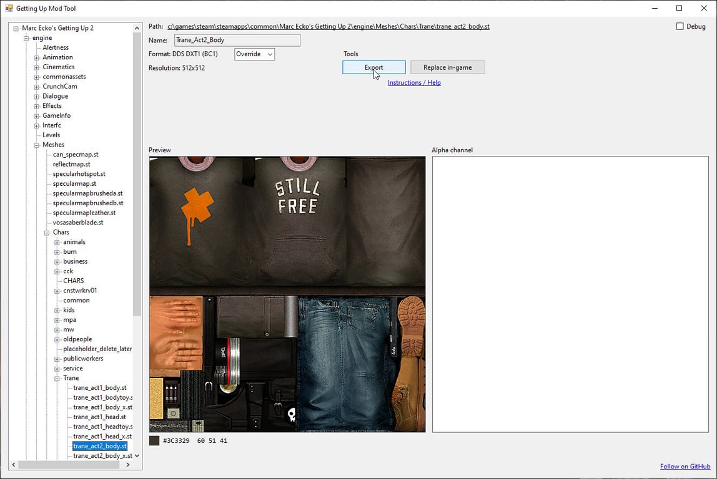Select the common tree item

tap(76, 301)
